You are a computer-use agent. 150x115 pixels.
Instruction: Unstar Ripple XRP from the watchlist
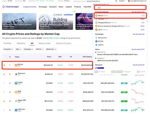pyautogui.click(x=4, y=101)
